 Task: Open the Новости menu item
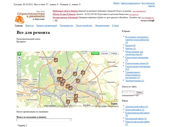[x=29, y=26]
